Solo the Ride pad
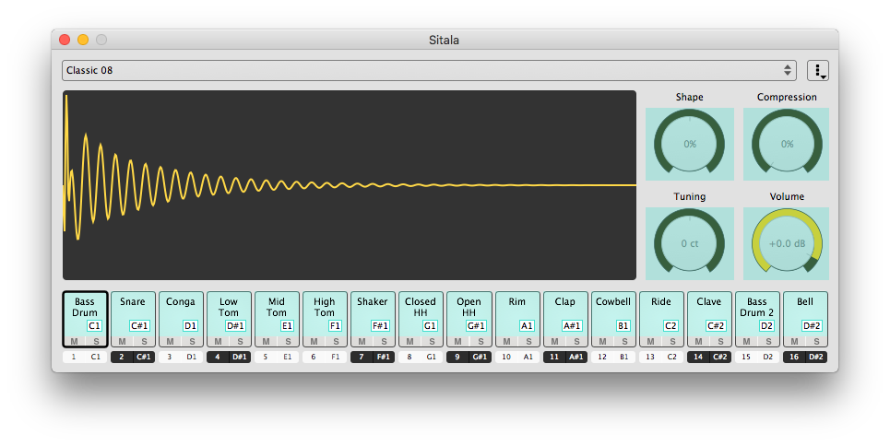The width and height of the screenshot is (890, 446). [672, 342]
